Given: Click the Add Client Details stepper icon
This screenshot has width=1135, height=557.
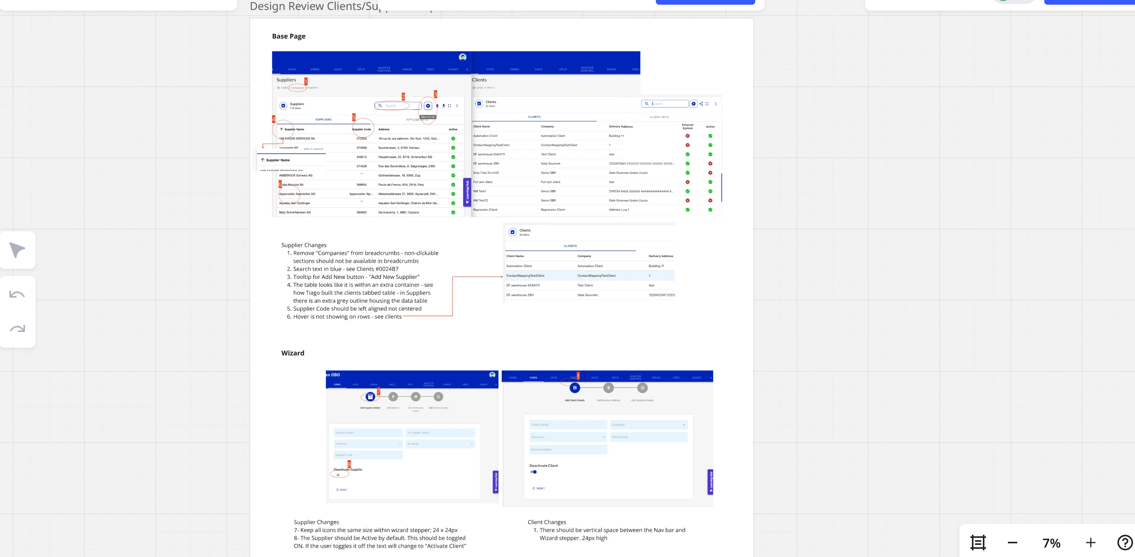Looking at the screenshot, I should (575, 387).
